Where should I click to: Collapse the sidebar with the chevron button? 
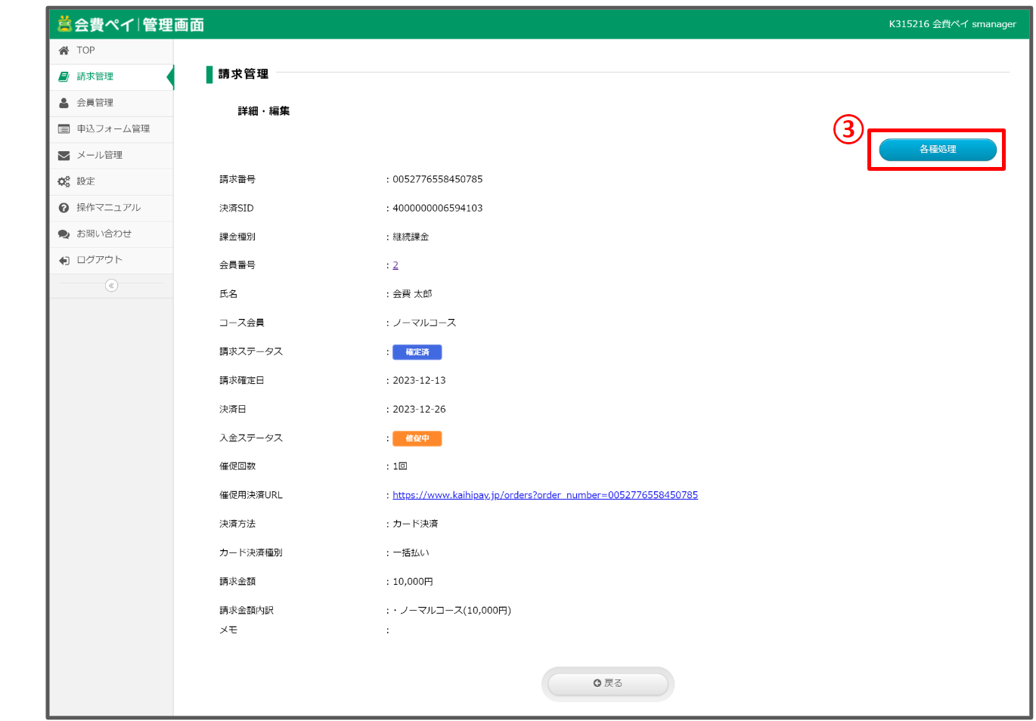pos(111,286)
